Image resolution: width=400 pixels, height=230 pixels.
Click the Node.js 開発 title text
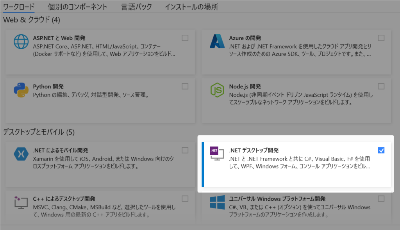pyautogui.click(x=245, y=86)
